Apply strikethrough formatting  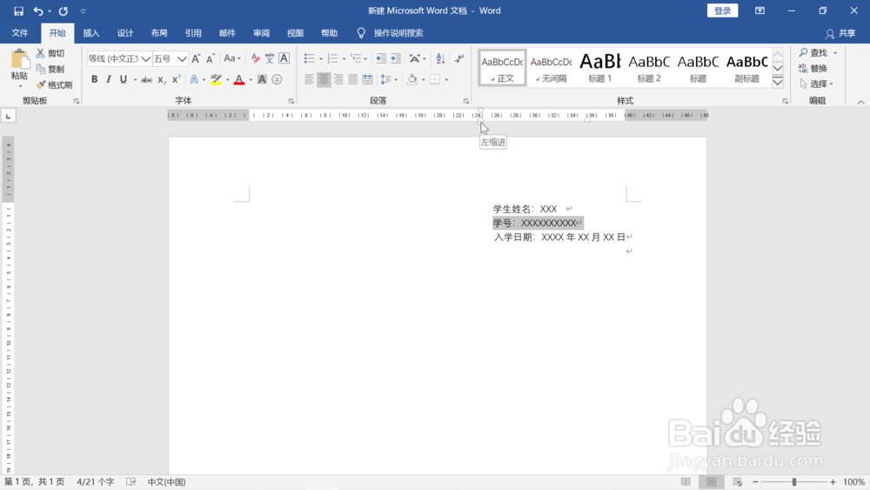pos(146,80)
